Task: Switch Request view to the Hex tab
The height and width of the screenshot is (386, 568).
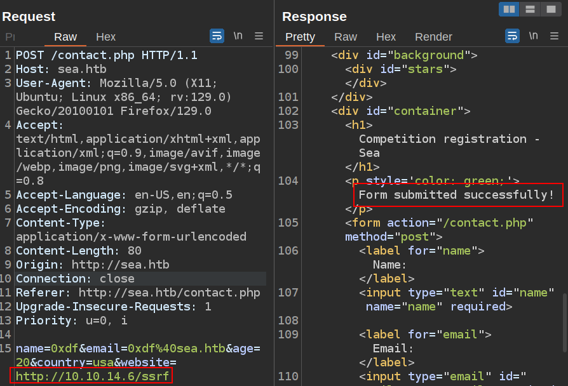Action: coord(105,37)
